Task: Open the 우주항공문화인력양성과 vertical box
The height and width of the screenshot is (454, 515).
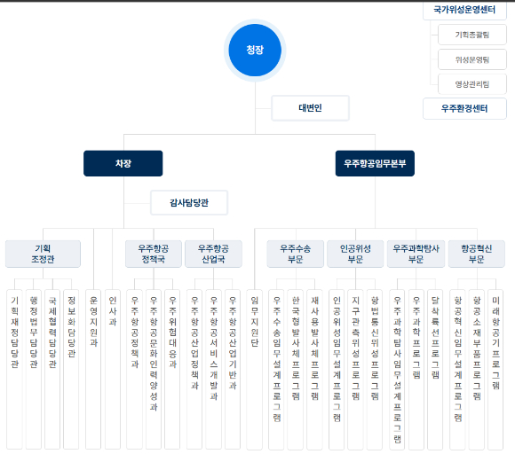Action: (154, 370)
